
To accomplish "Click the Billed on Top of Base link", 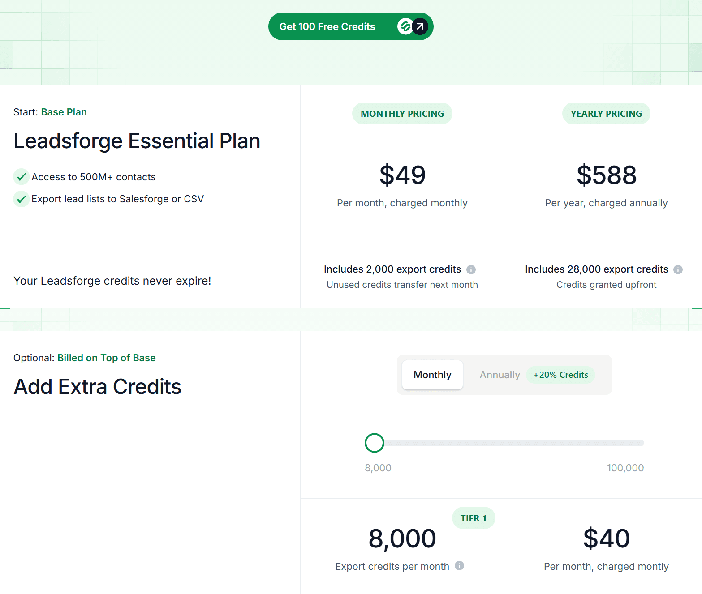I will [106, 358].
